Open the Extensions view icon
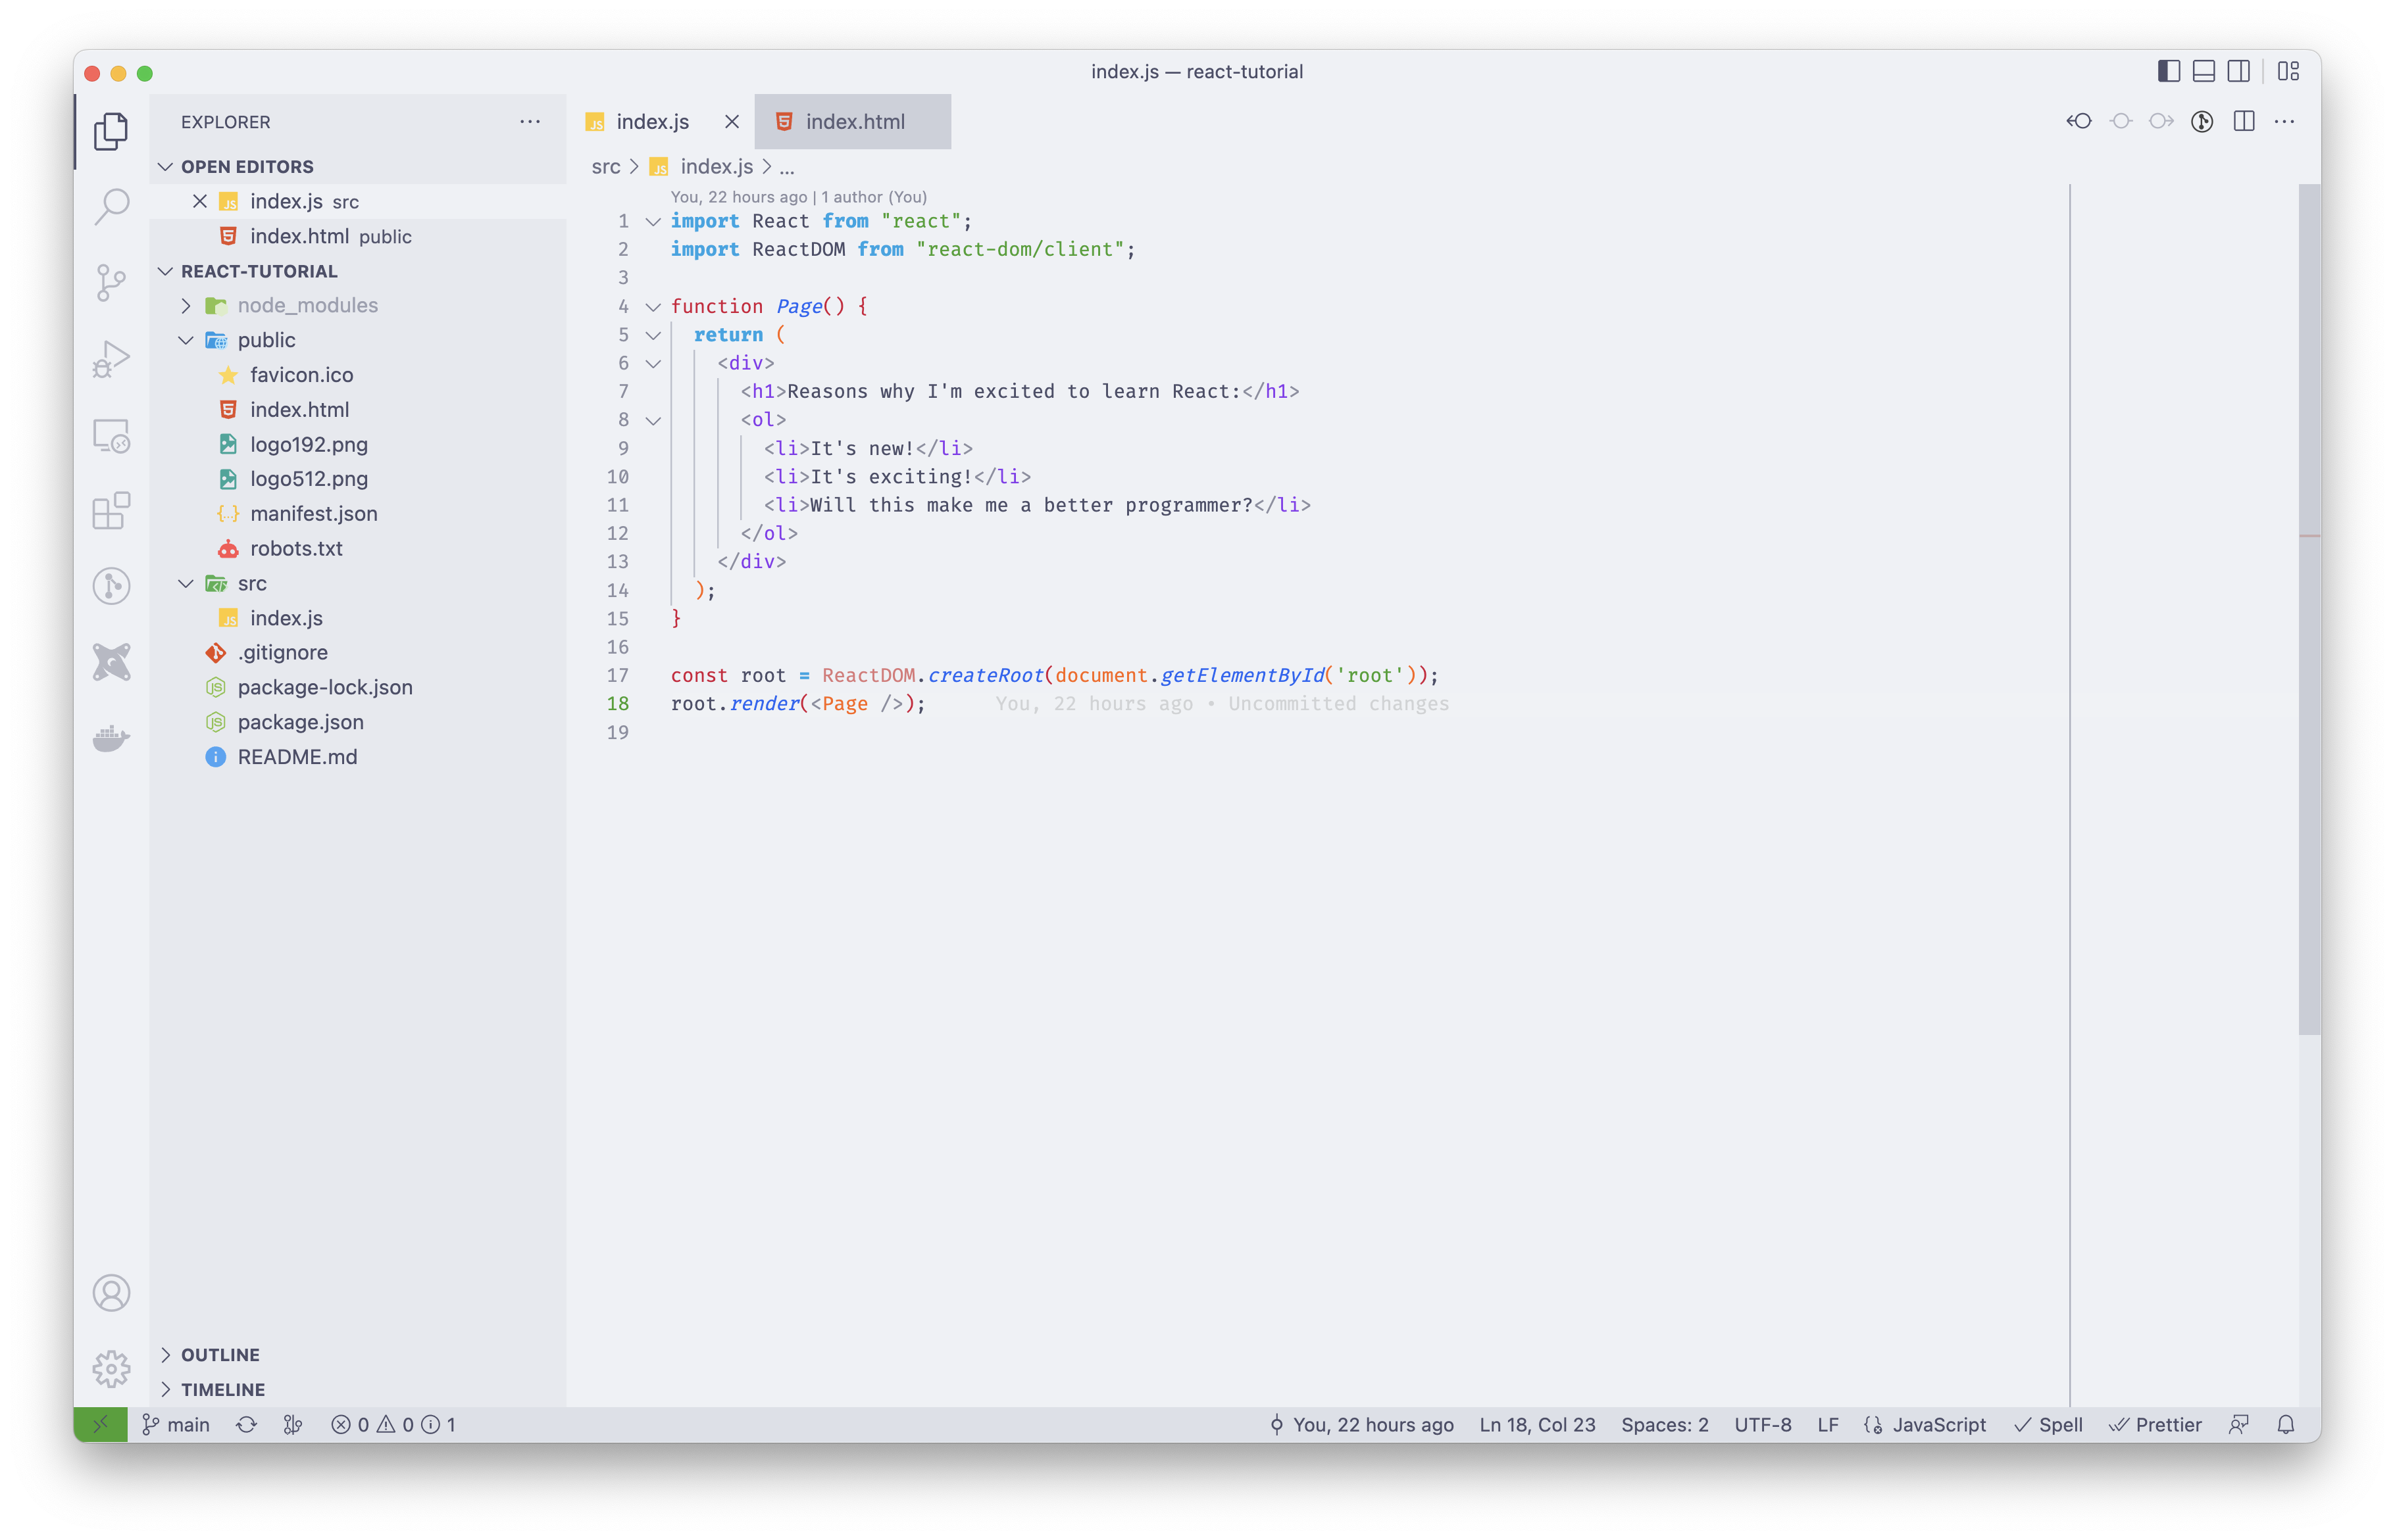 [x=111, y=511]
